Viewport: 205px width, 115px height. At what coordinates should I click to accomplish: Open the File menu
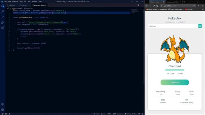[6, 2]
